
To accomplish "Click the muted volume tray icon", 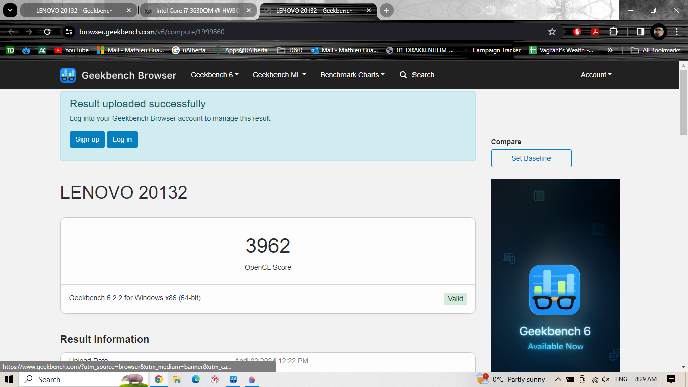I will click(606, 379).
